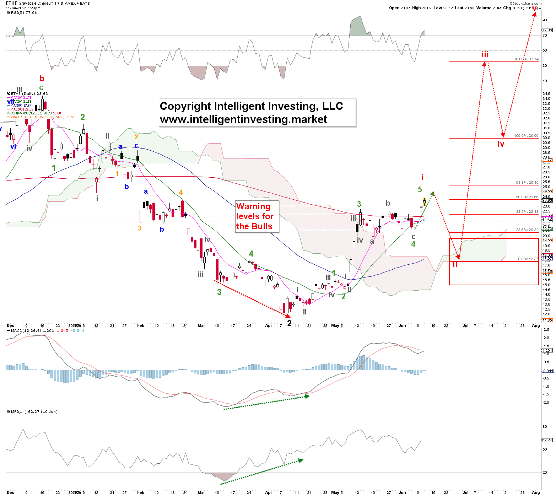Click the red wave 'iii' label near 161.8%

[x=485, y=54]
